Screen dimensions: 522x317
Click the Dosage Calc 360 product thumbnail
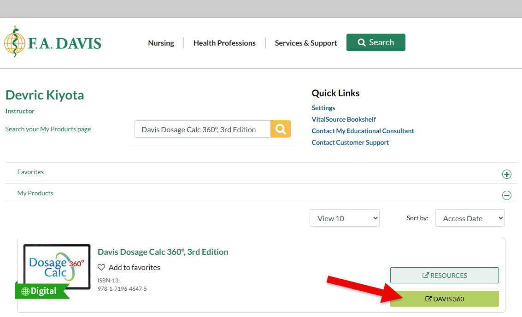tap(56, 267)
